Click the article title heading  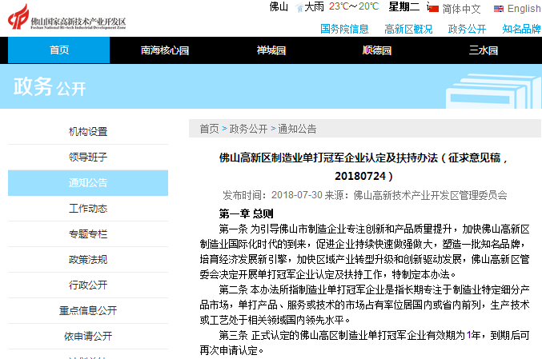363,167
